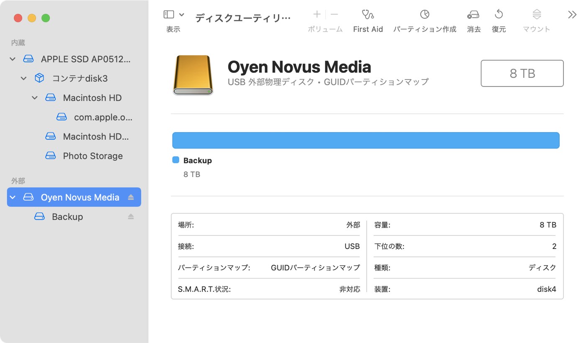586x343 pixels.
Task: Click the マウント mount icon
Action: pos(537,15)
